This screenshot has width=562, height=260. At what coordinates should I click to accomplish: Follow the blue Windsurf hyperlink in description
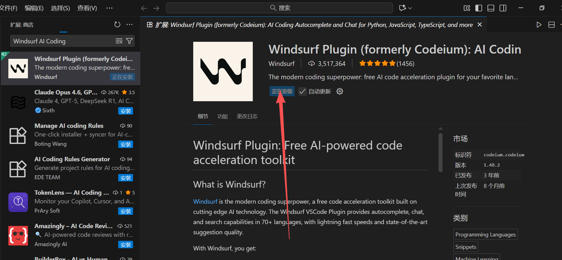205,201
